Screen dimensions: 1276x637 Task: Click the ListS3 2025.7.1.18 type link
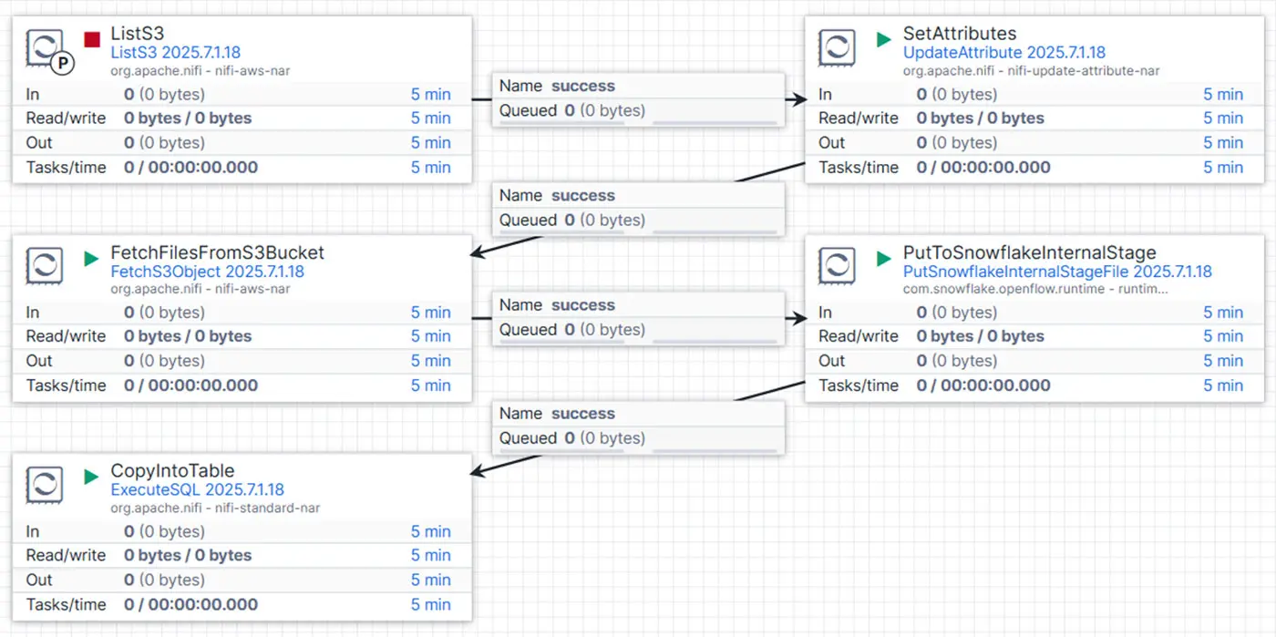176,53
